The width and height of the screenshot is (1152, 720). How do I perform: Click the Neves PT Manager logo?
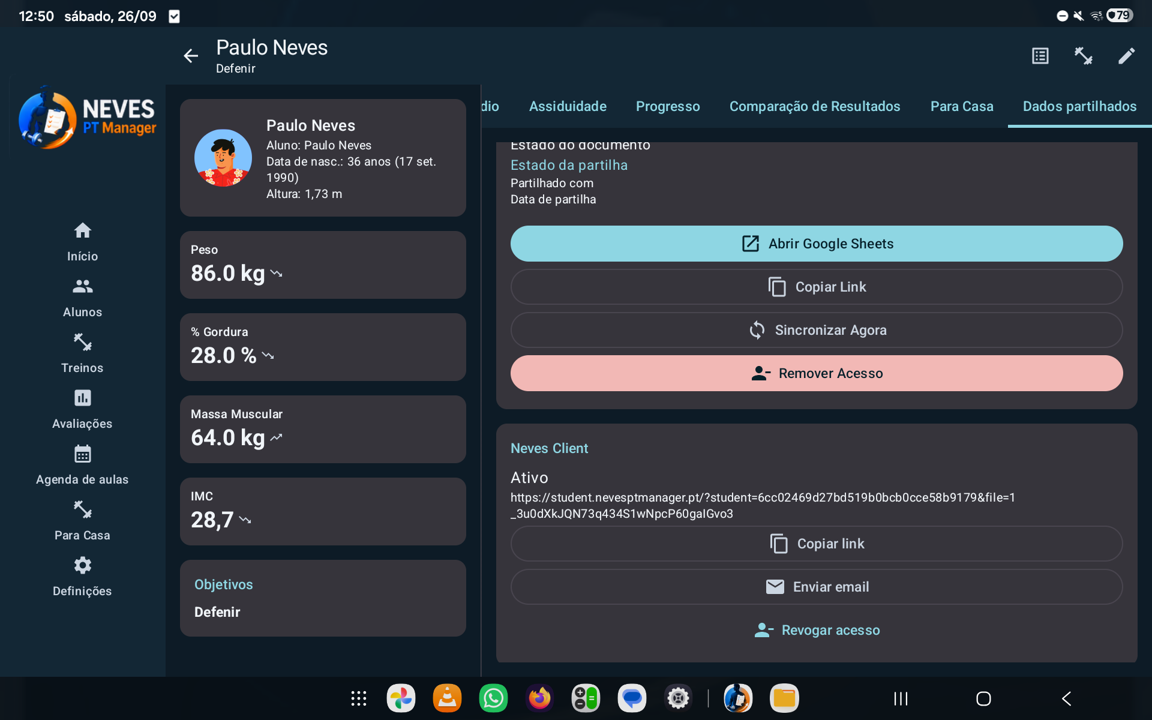tap(88, 118)
